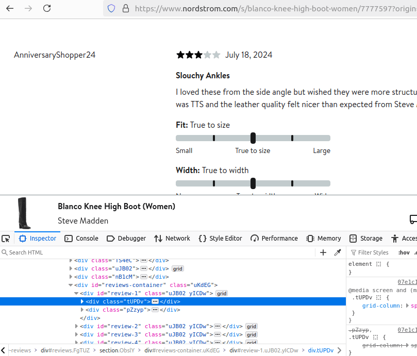Viewport: 417px width, 356px height.
Task: Add a new node with plus icon
Action: 323,252
